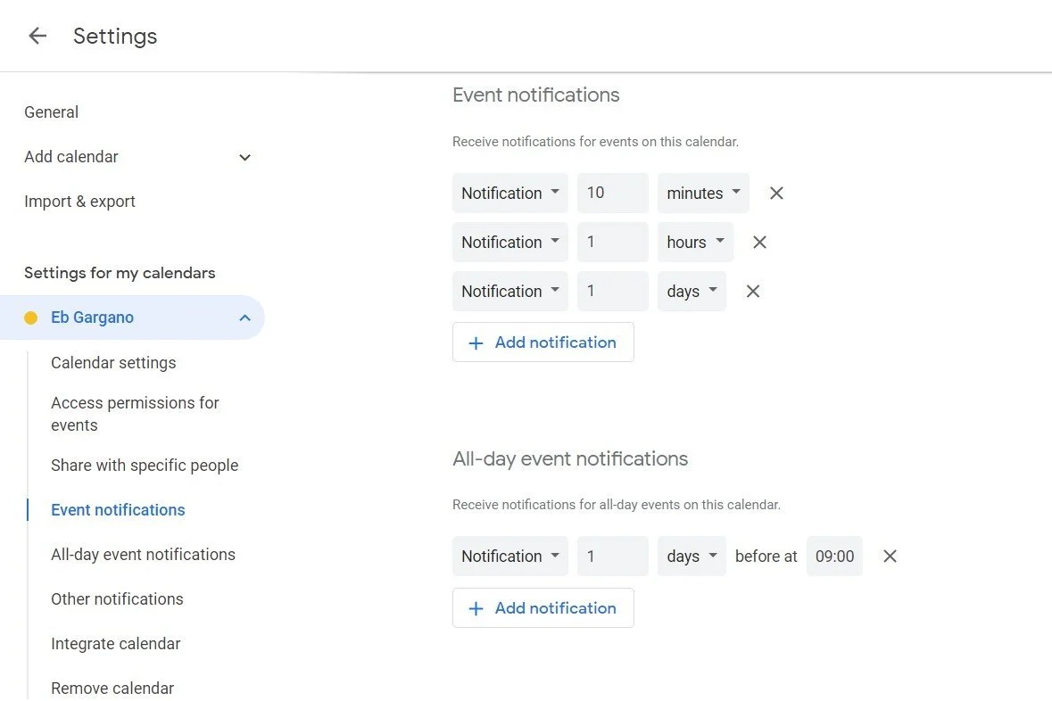Expand the Add calendar section
The height and width of the screenshot is (701, 1052).
[x=244, y=158]
